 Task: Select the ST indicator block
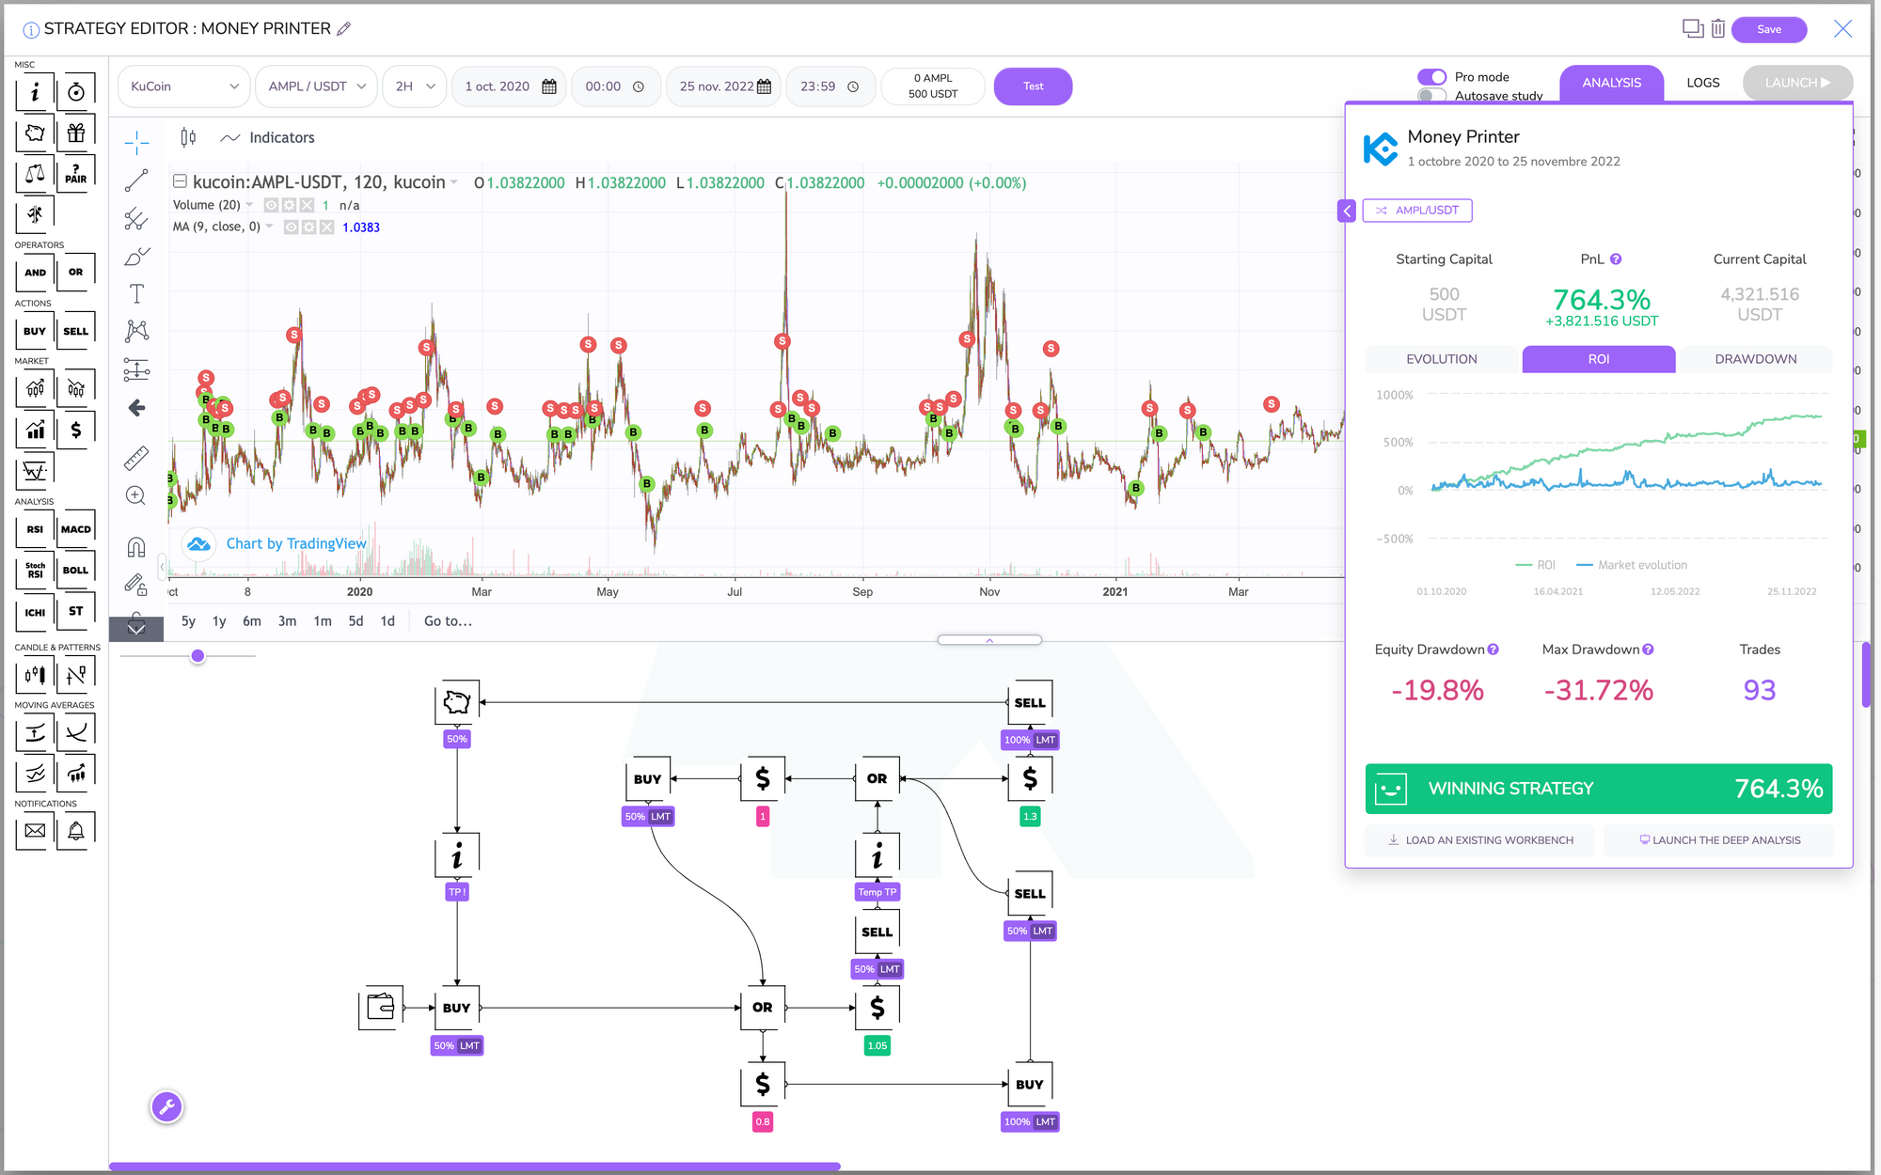tap(76, 612)
